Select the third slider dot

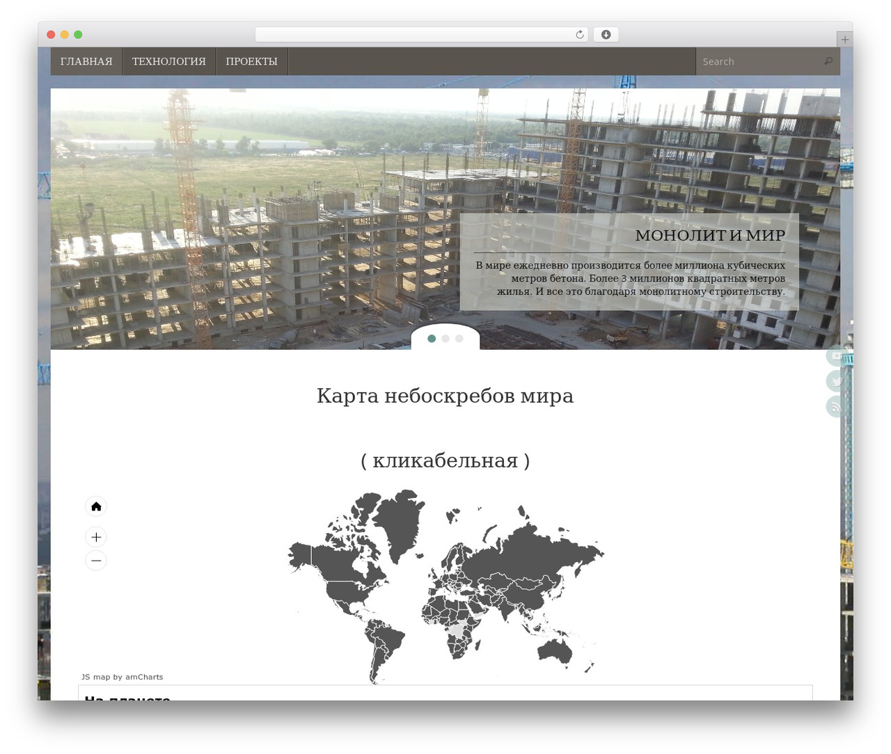click(x=459, y=339)
